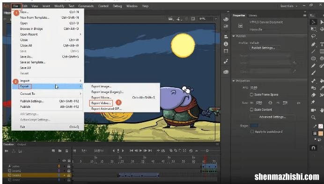
Task: Open the CC Libraries dock icon
Action: [x=226, y=72]
